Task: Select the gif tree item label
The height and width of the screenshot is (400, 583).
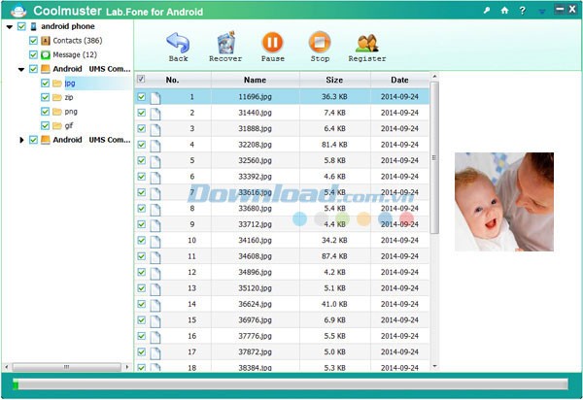Action: (x=69, y=125)
